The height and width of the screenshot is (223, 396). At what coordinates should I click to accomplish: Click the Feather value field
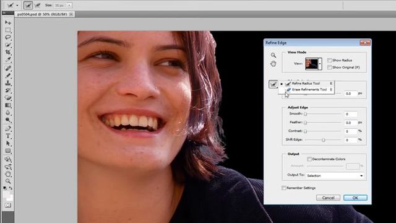(x=351, y=123)
